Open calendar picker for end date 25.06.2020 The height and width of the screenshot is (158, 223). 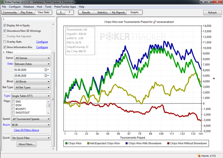click(47, 75)
